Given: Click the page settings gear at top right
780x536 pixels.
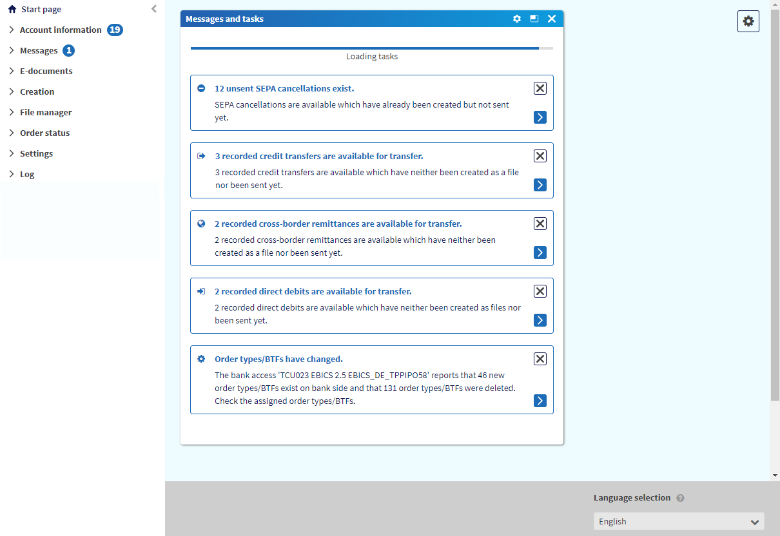Looking at the screenshot, I should tap(748, 21).
